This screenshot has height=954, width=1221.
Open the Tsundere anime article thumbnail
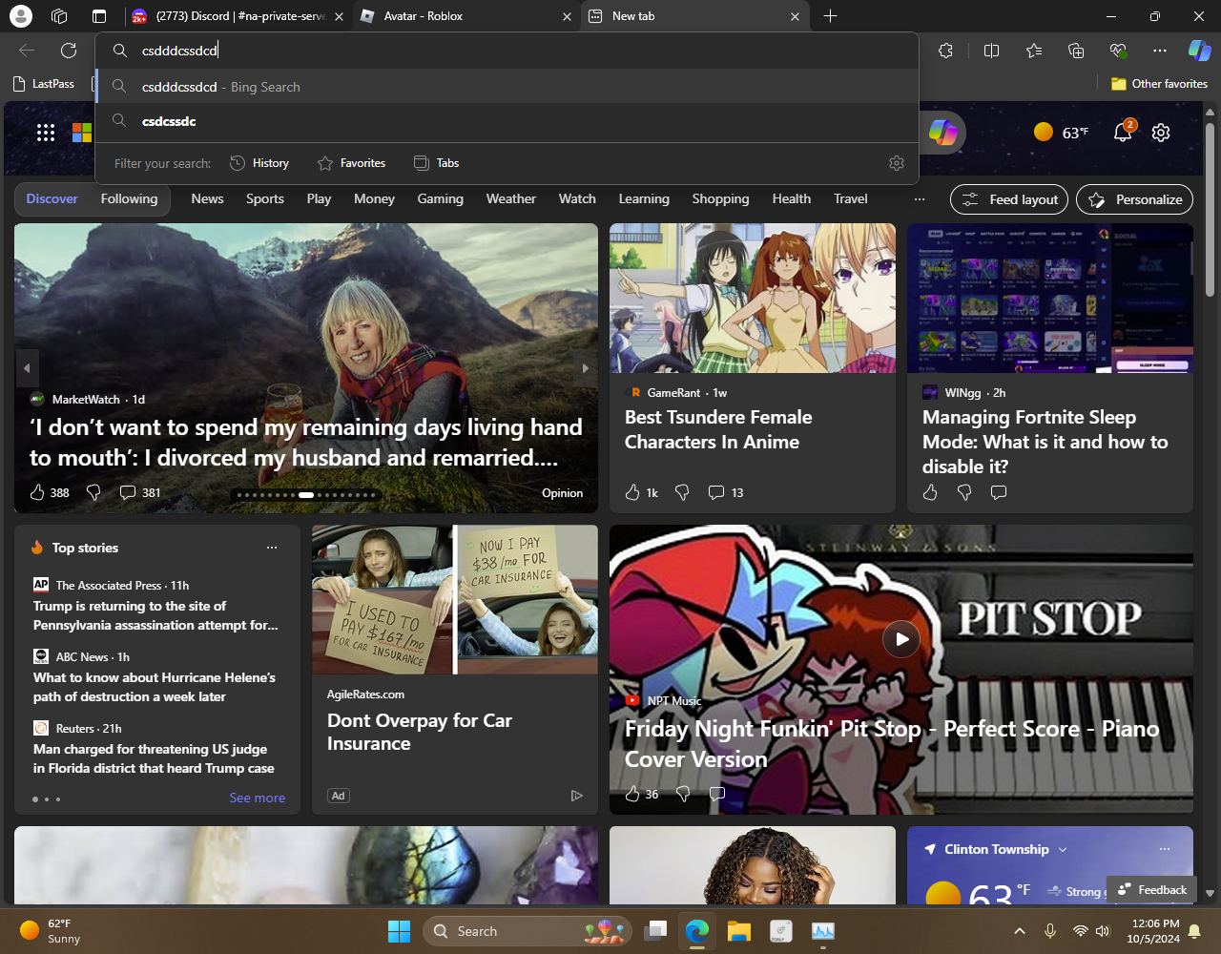[x=753, y=298]
